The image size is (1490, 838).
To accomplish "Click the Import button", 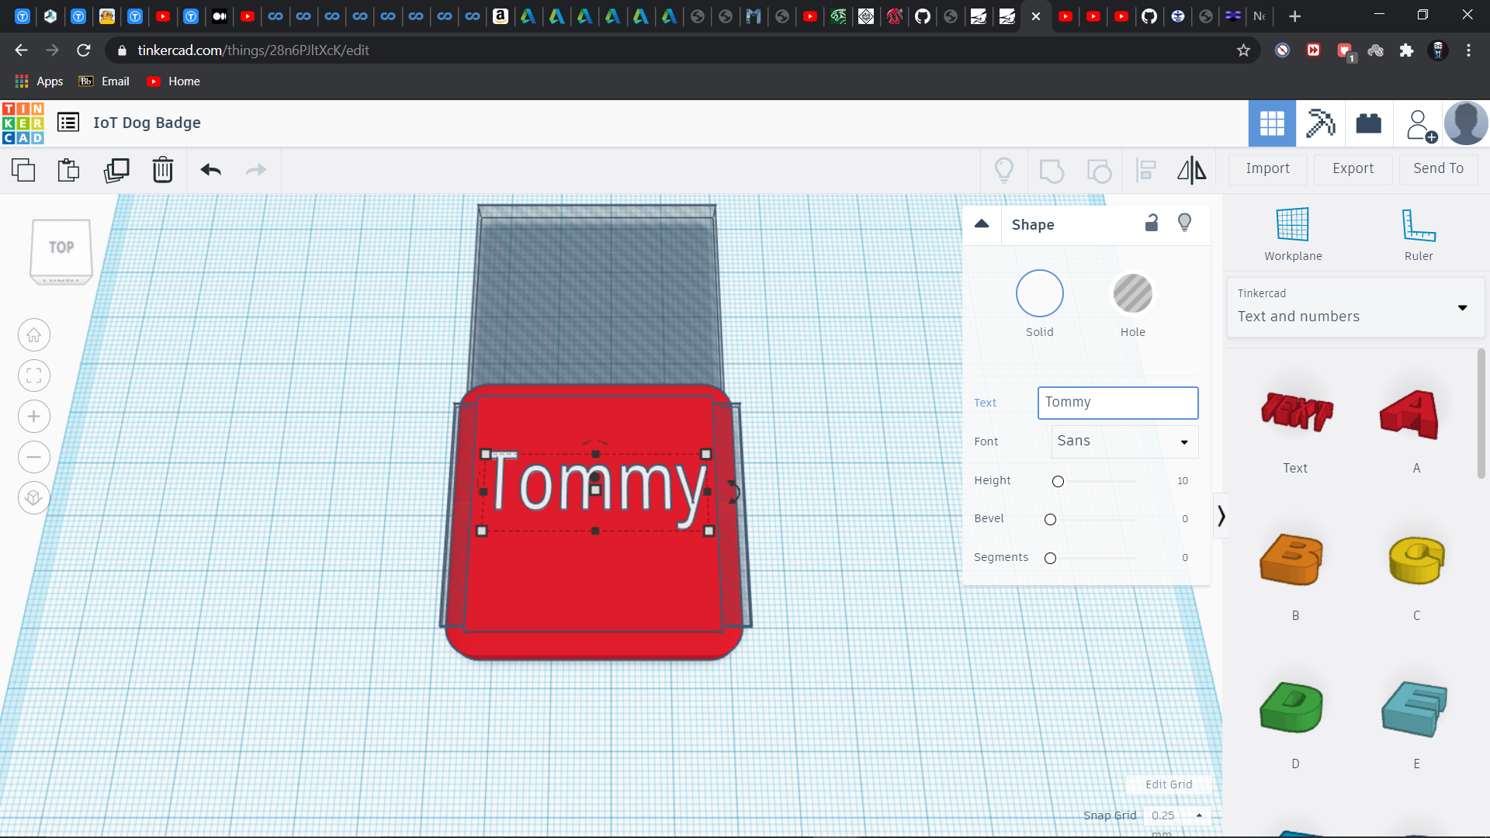I will (1267, 168).
